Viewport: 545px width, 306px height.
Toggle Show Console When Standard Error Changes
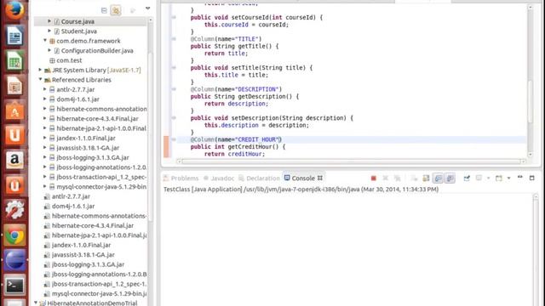click(450, 178)
